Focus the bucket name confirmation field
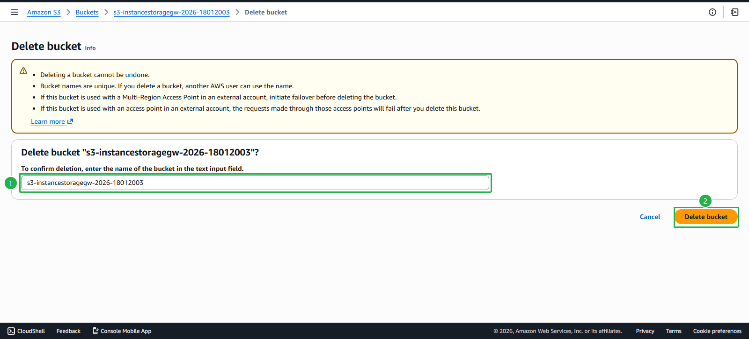Screen dimensions: 749x339 (x=255, y=183)
